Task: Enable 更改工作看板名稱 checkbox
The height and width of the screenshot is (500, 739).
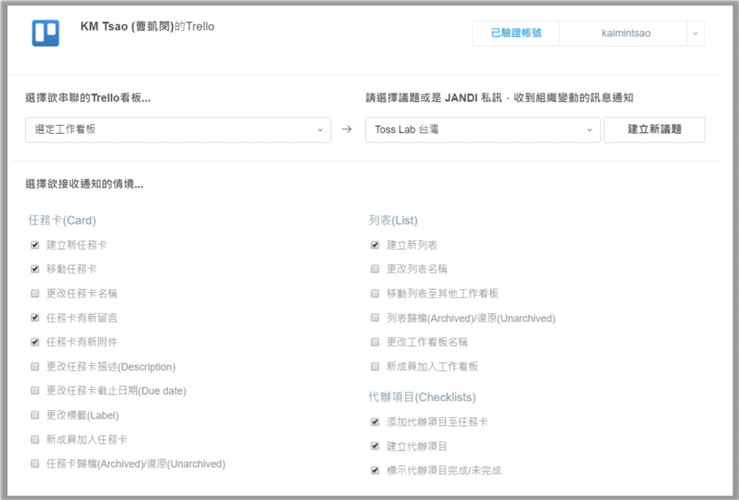Action: [x=375, y=342]
